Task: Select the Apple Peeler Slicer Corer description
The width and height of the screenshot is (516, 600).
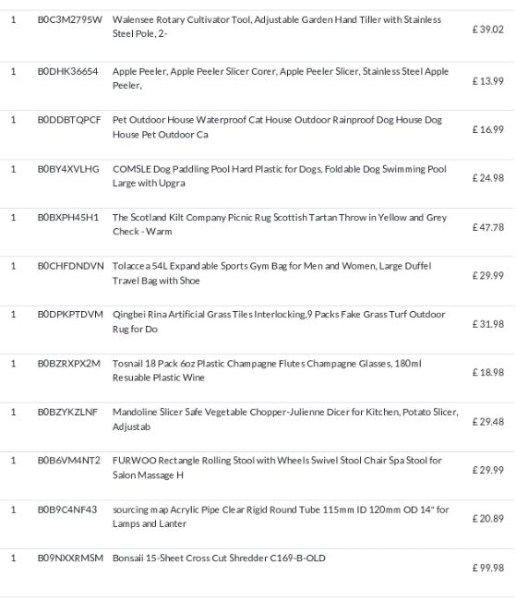Action: 281,78
